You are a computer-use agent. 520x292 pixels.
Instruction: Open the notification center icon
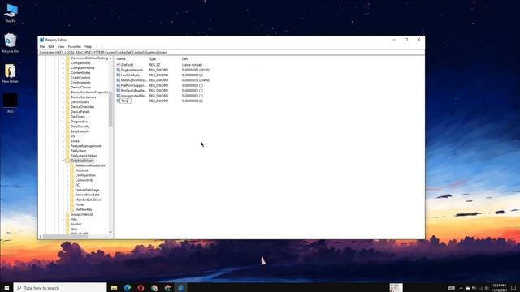point(513,288)
